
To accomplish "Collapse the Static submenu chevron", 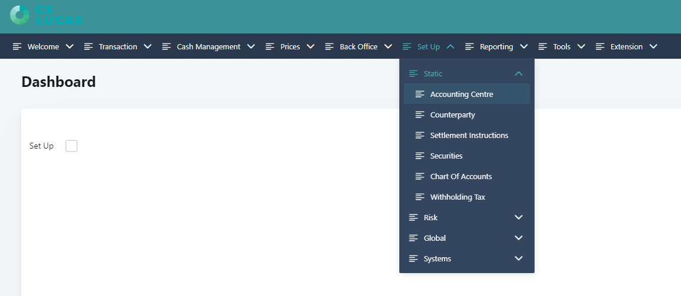I will coord(518,73).
